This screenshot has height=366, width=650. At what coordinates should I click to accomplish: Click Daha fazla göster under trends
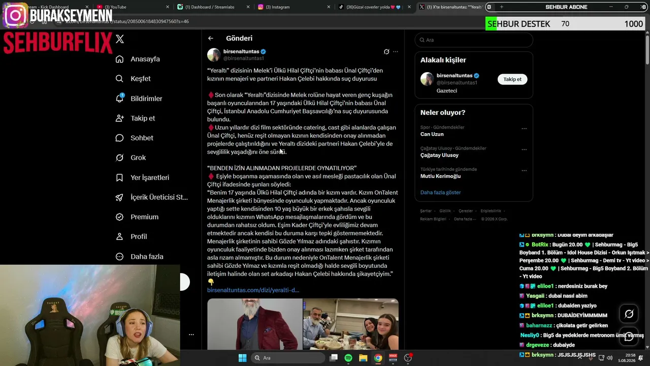click(x=440, y=192)
